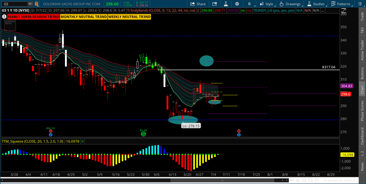Open the Studies dropdown menu
Image resolution: width=366 pixels, height=184 pixels.
point(318,4)
